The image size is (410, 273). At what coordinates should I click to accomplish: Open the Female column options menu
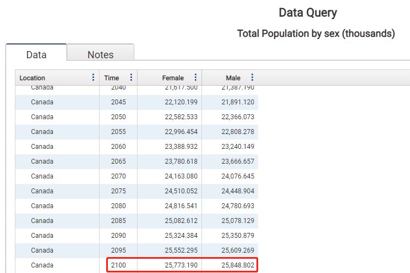pyautogui.click(x=195, y=77)
